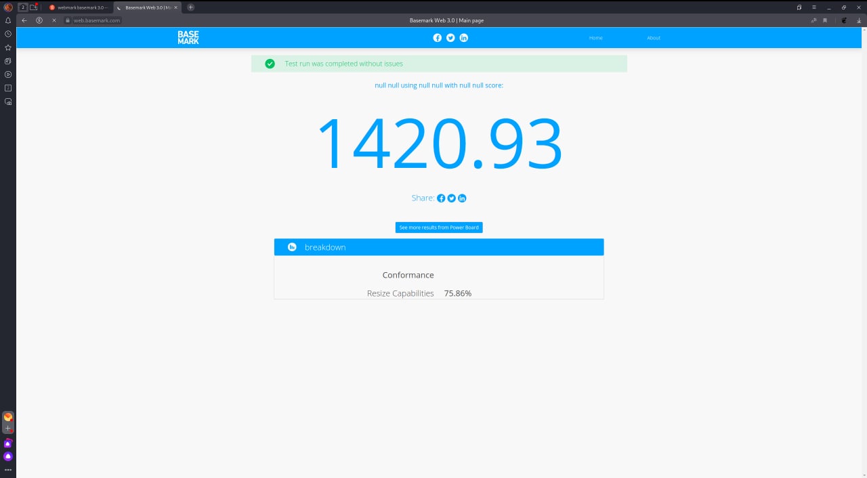Click the 'Test run was completed without issues' message
The height and width of the screenshot is (478, 867).
[x=344, y=64]
